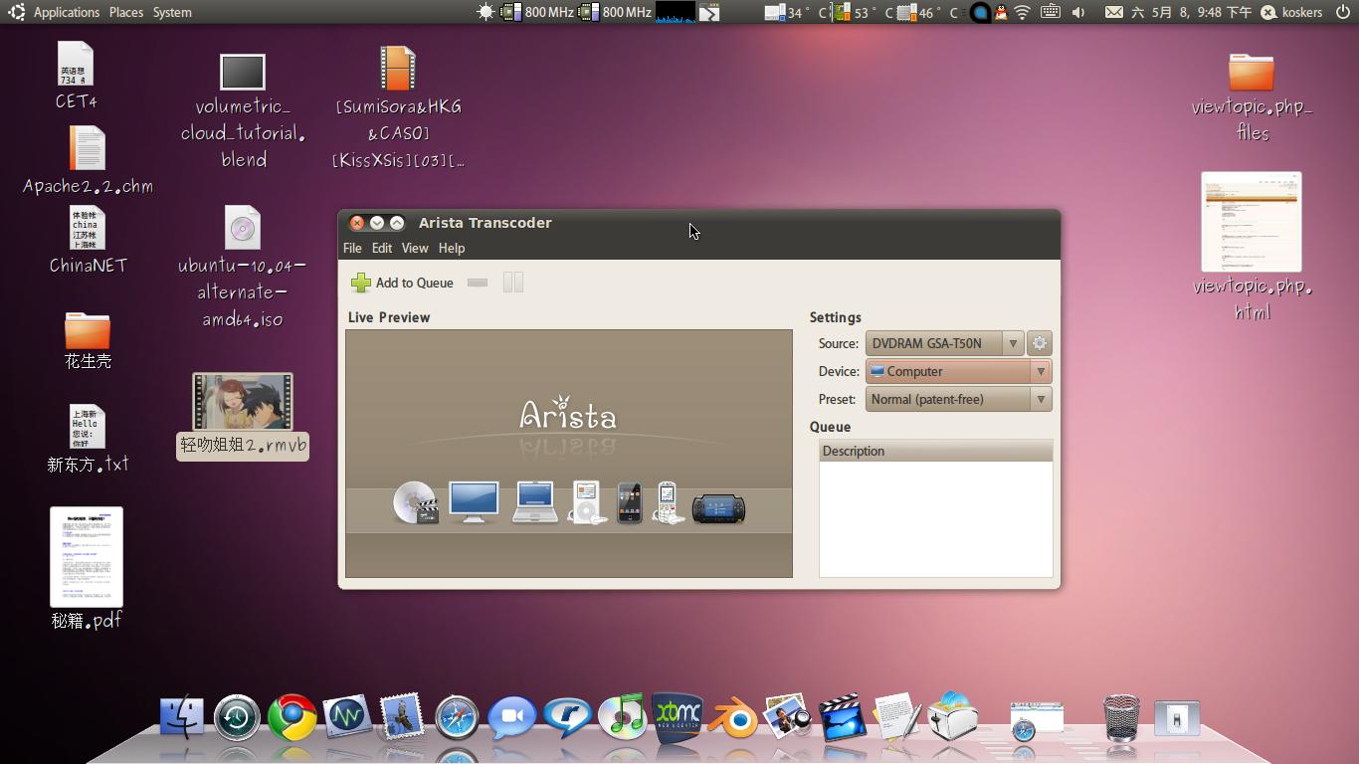Select Apache2.2.chm on the desktop
The width and height of the screenshot is (1359, 764).
[88, 160]
